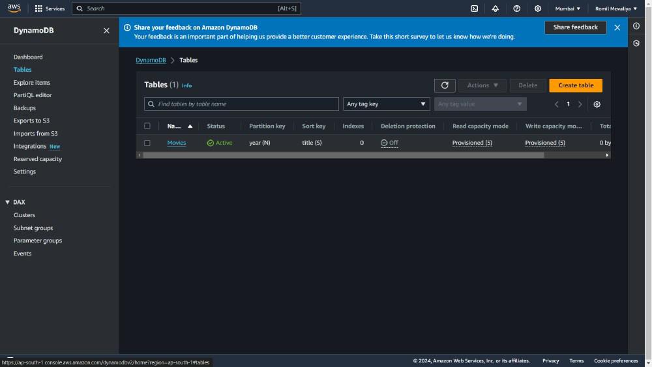Open the Any tag value dropdown
The width and height of the screenshot is (652, 367).
pos(481,104)
